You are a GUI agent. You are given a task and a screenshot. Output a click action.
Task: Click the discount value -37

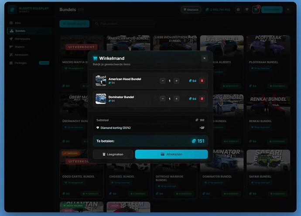tap(202, 128)
